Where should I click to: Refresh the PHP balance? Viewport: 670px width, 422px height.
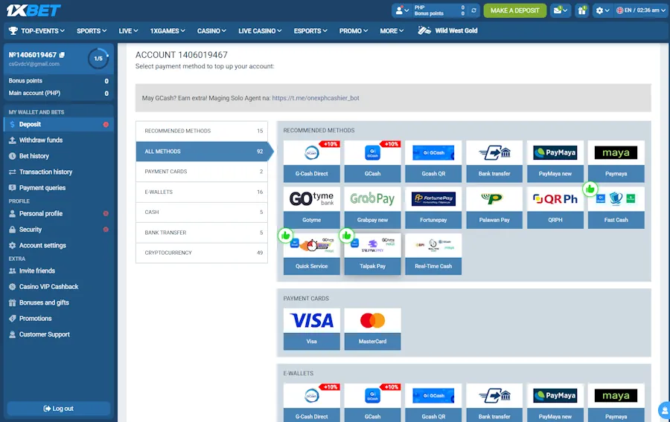[x=473, y=10]
